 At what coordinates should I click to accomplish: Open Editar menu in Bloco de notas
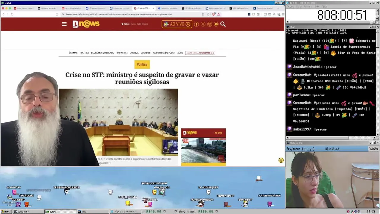(299, 7)
